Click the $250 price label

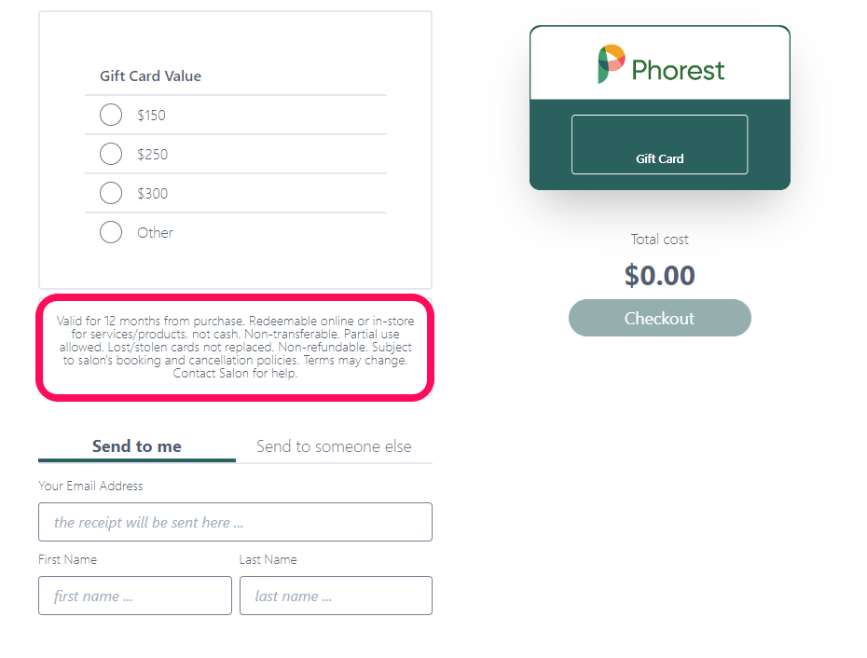coord(153,155)
